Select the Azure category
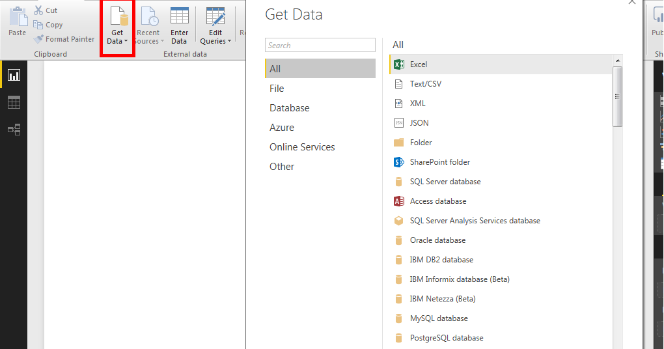The width and height of the screenshot is (664, 349). pyautogui.click(x=282, y=128)
